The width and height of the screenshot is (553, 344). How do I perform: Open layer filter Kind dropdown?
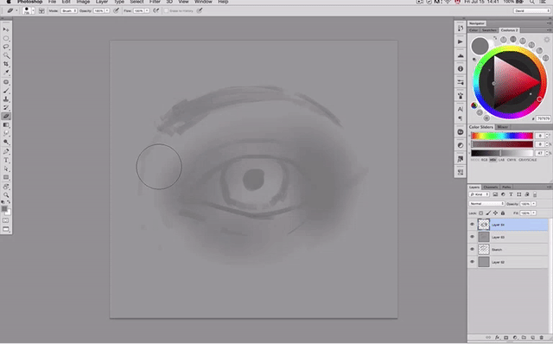479,194
